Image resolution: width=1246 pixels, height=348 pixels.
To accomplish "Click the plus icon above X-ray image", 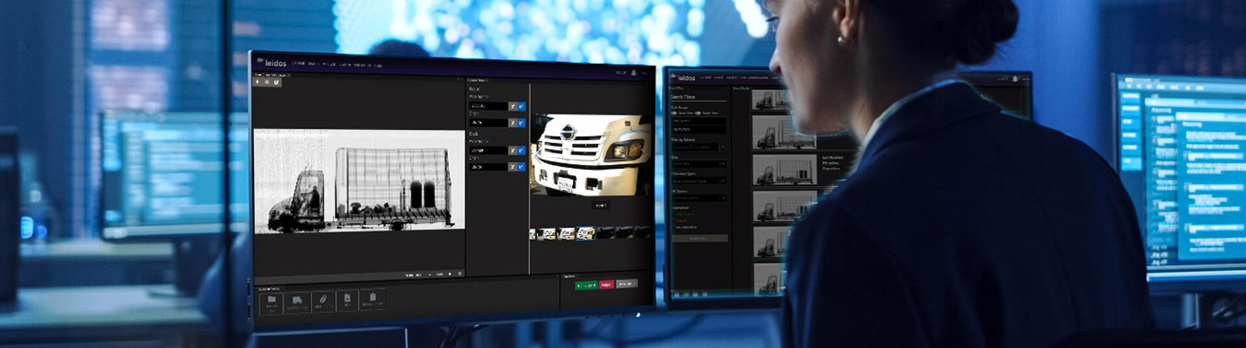I will tap(258, 82).
